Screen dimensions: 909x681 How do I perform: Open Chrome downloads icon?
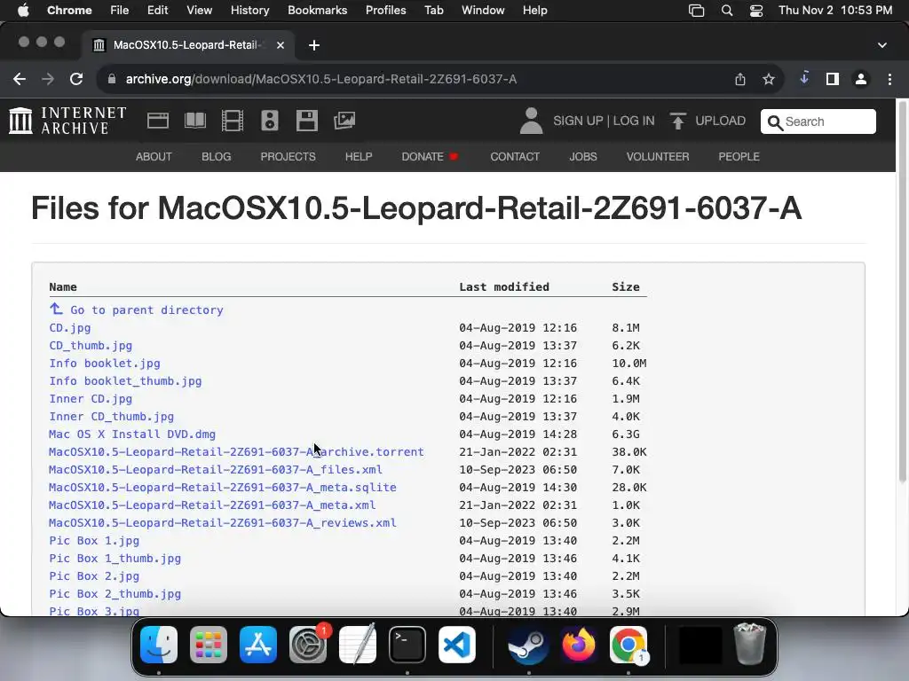(x=804, y=78)
